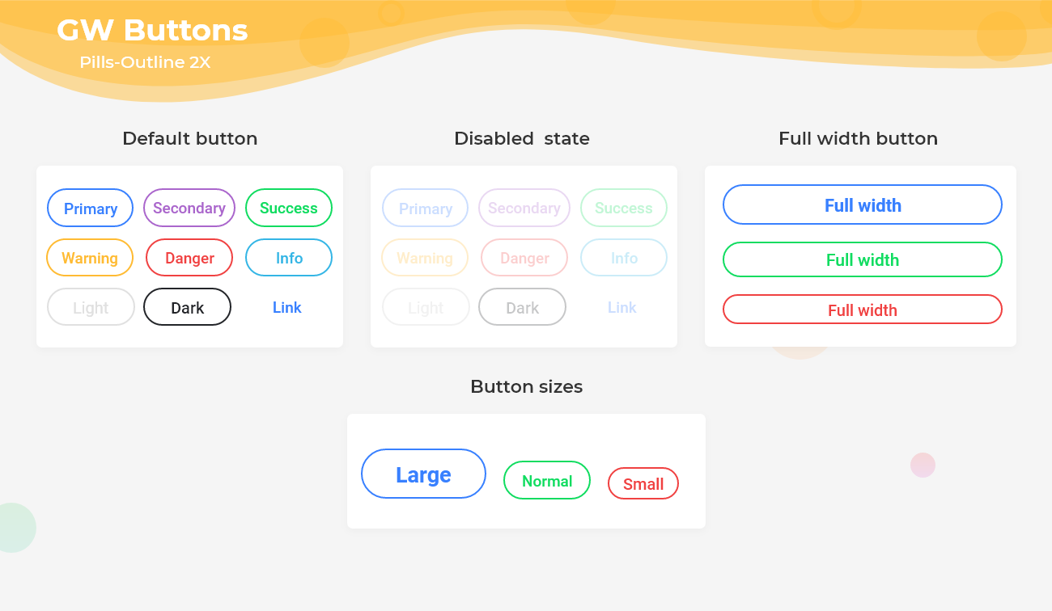
Task: Click the Danger outline button
Action: point(189,258)
